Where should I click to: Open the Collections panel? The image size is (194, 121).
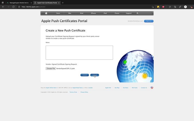[x=175, y=7]
